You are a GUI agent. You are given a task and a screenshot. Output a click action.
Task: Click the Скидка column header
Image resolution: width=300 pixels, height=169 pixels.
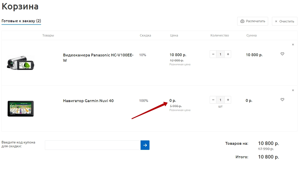point(145,35)
